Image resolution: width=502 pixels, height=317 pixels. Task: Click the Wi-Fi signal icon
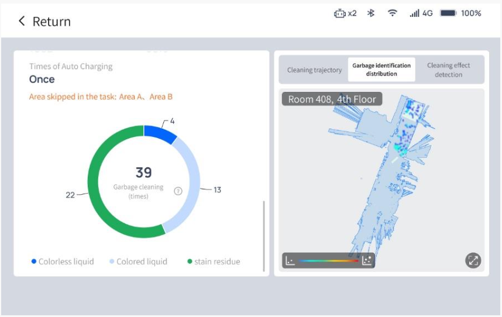pyautogui.click(x=392, y=13)
